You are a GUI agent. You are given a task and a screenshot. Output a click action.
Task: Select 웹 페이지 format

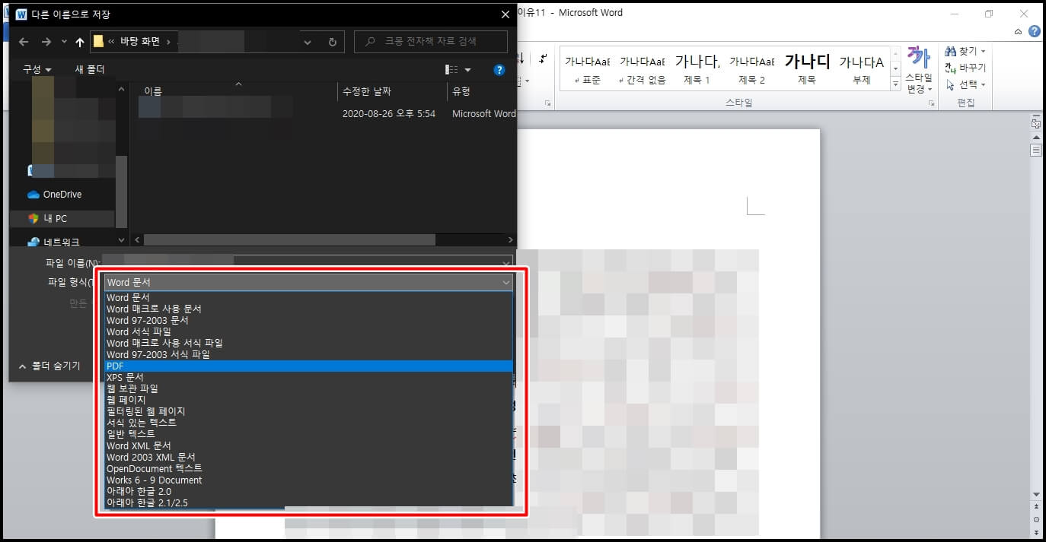308,400
